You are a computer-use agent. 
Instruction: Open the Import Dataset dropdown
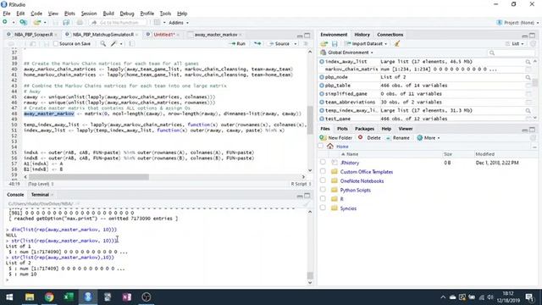point(367,43)
